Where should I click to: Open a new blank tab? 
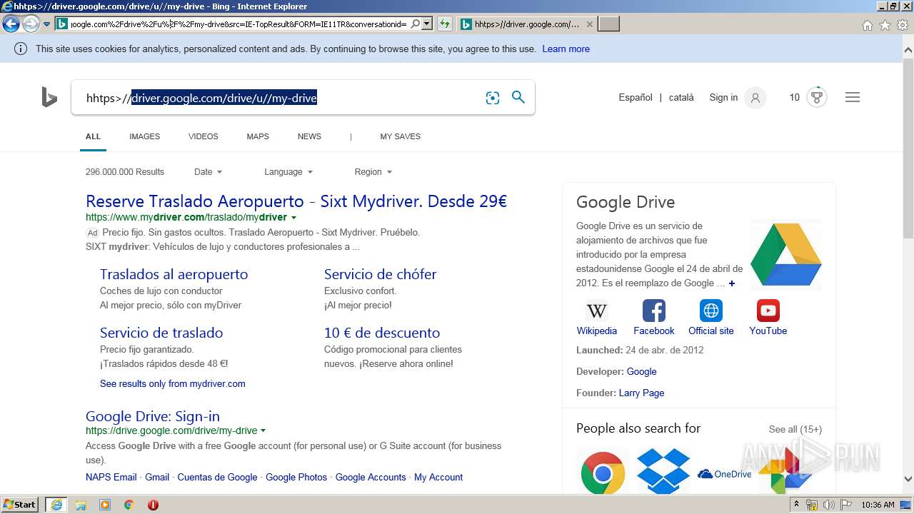(x=608, y=24)
